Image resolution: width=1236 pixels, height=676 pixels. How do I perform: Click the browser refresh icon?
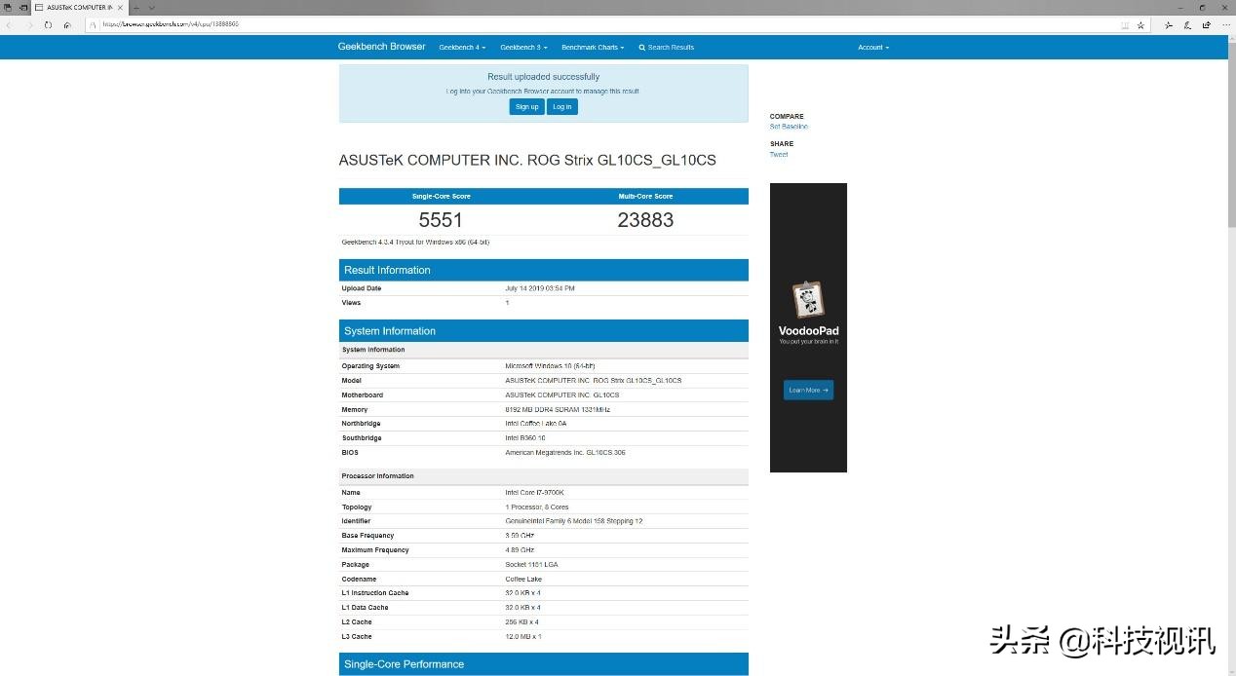[x=48, y=25]
